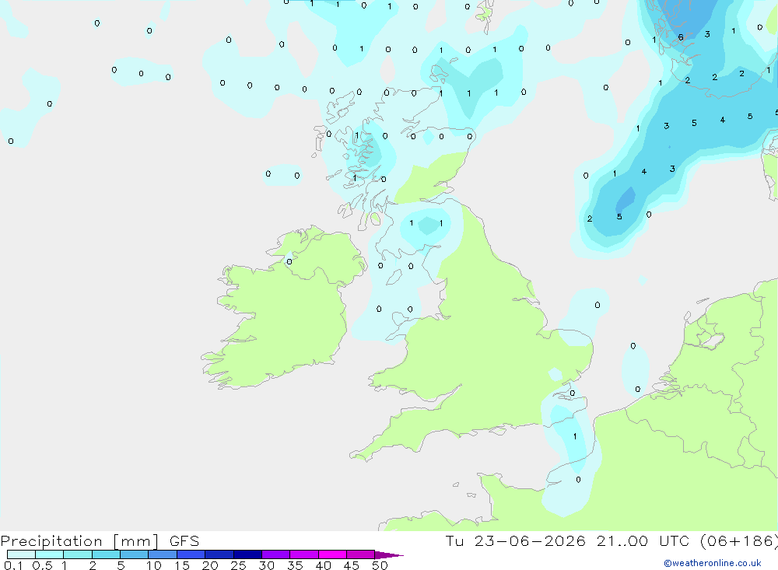This screenshot has width=778, height=570.
Task: Select the legend swatch for 25 to 30 mm
Action: pyautogui.click(x=247, y=554)
